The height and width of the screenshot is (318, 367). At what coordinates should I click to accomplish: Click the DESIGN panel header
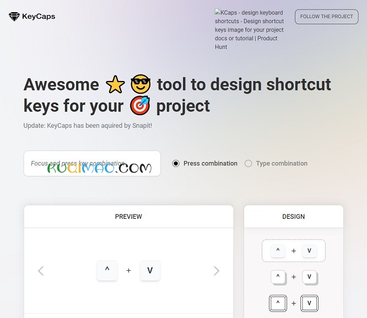[294, 217]
